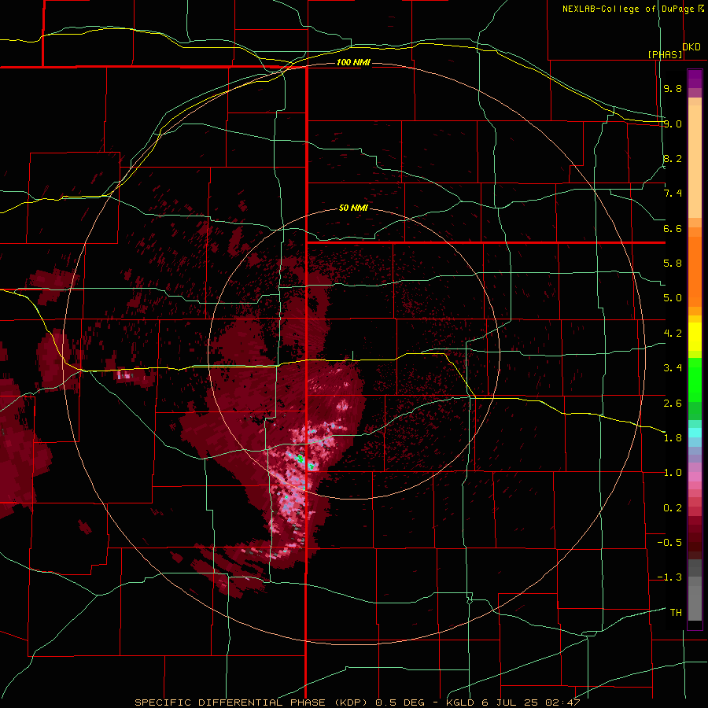
Task: Click the 1.8 legend value
Action: pos(673,438)
